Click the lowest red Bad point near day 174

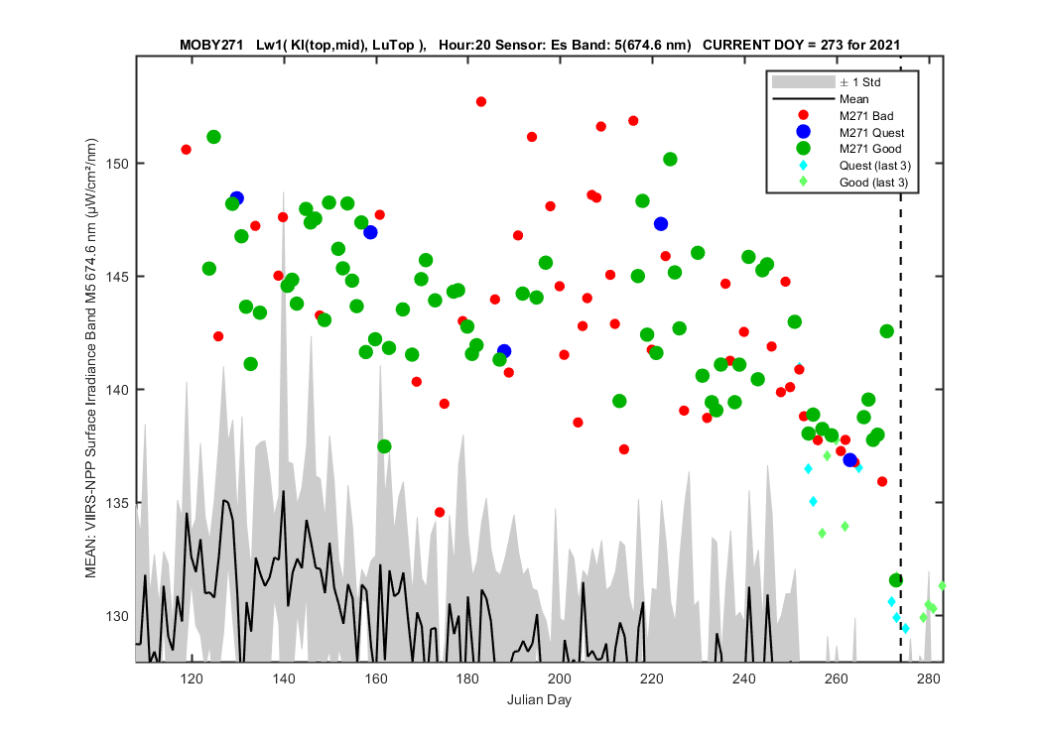[x=440, y=512]
